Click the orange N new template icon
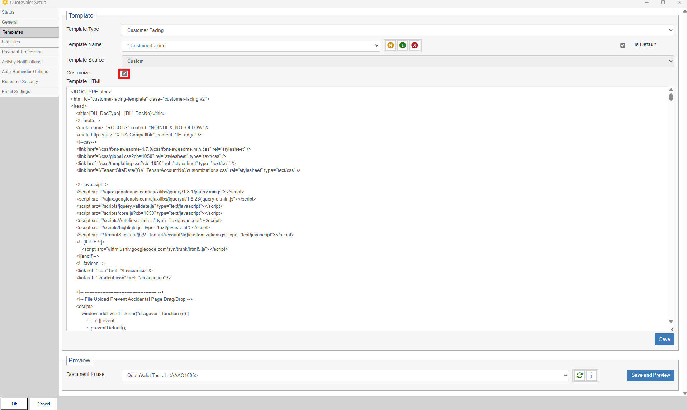The width and height of the screenshot is (687, 410). pos(390,45)
